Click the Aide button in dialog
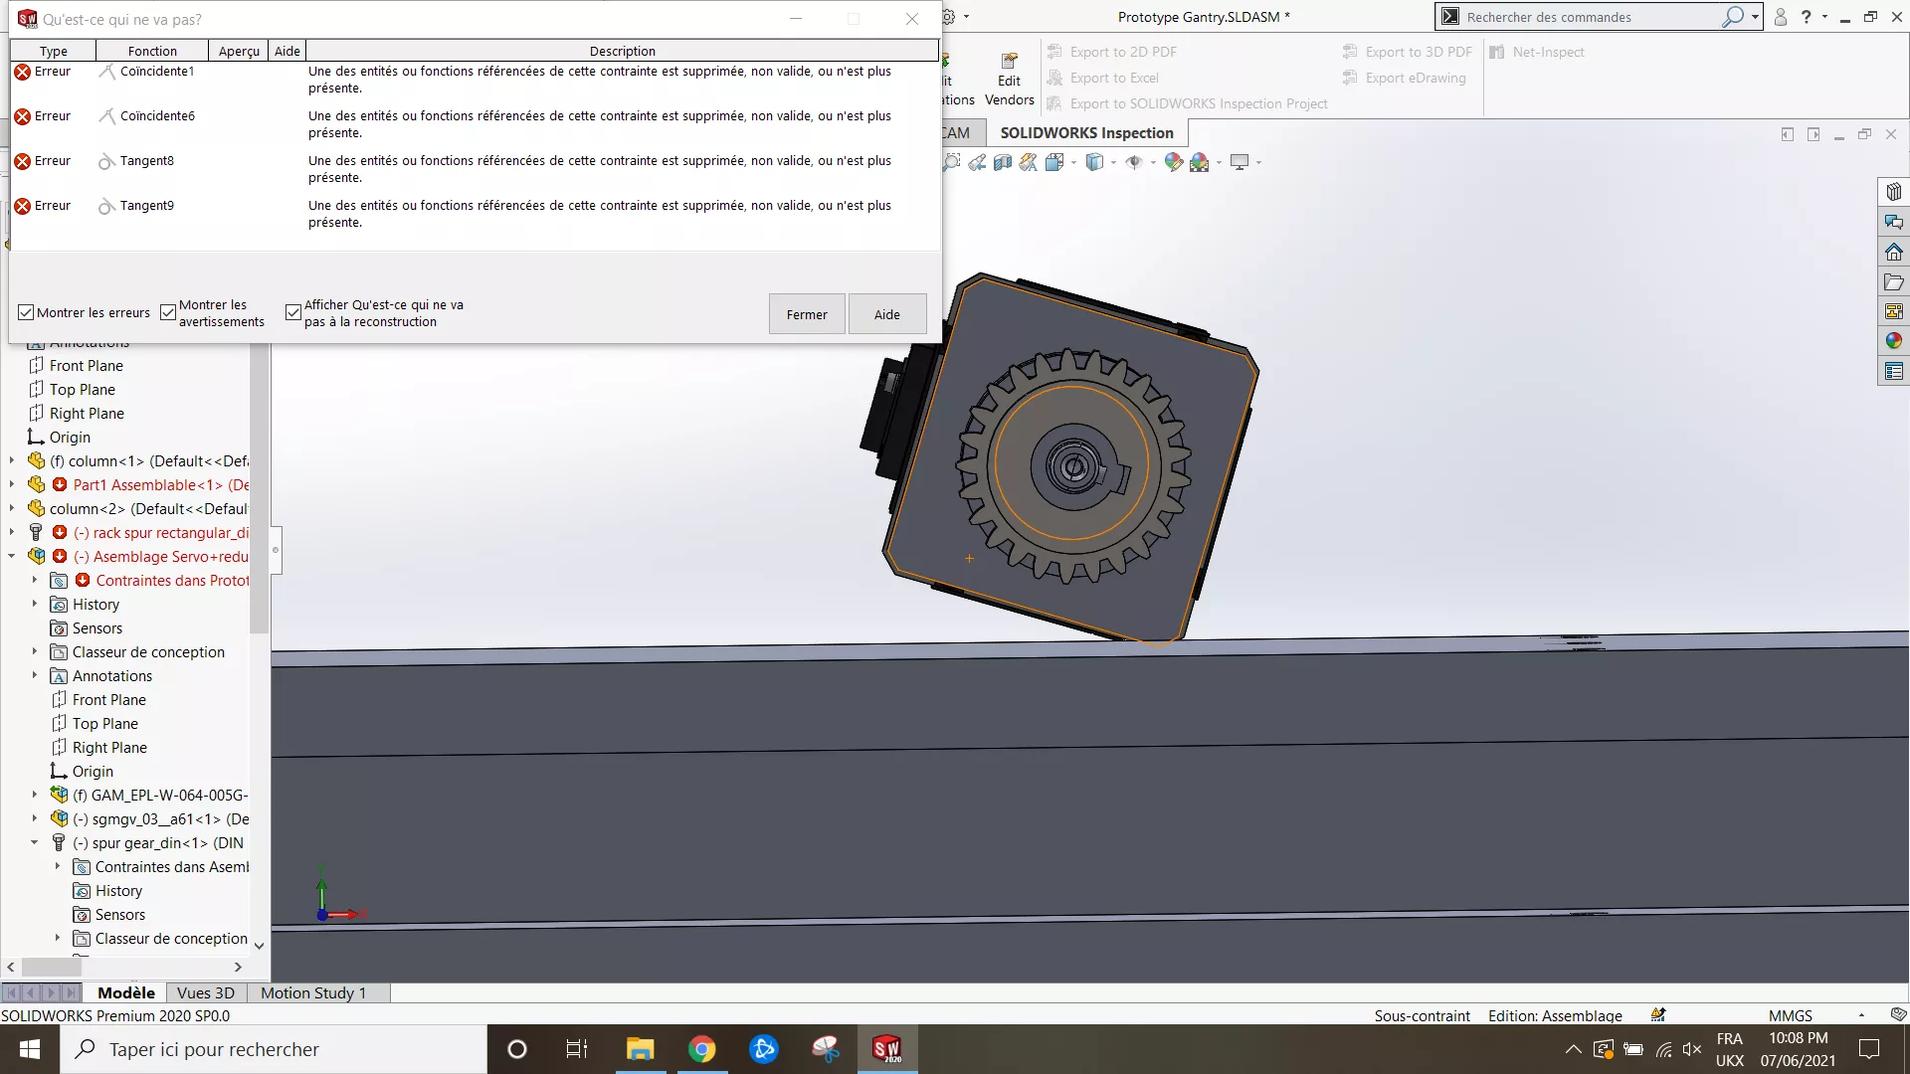 click(x=886, y=314)
